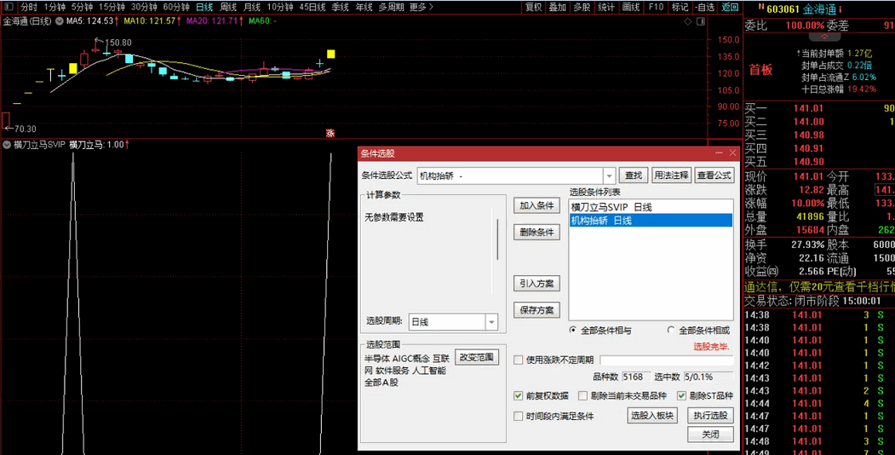Click 多股 in the top toolbar
The width and height of the screenshot is (895, 455).
point(582,7)
